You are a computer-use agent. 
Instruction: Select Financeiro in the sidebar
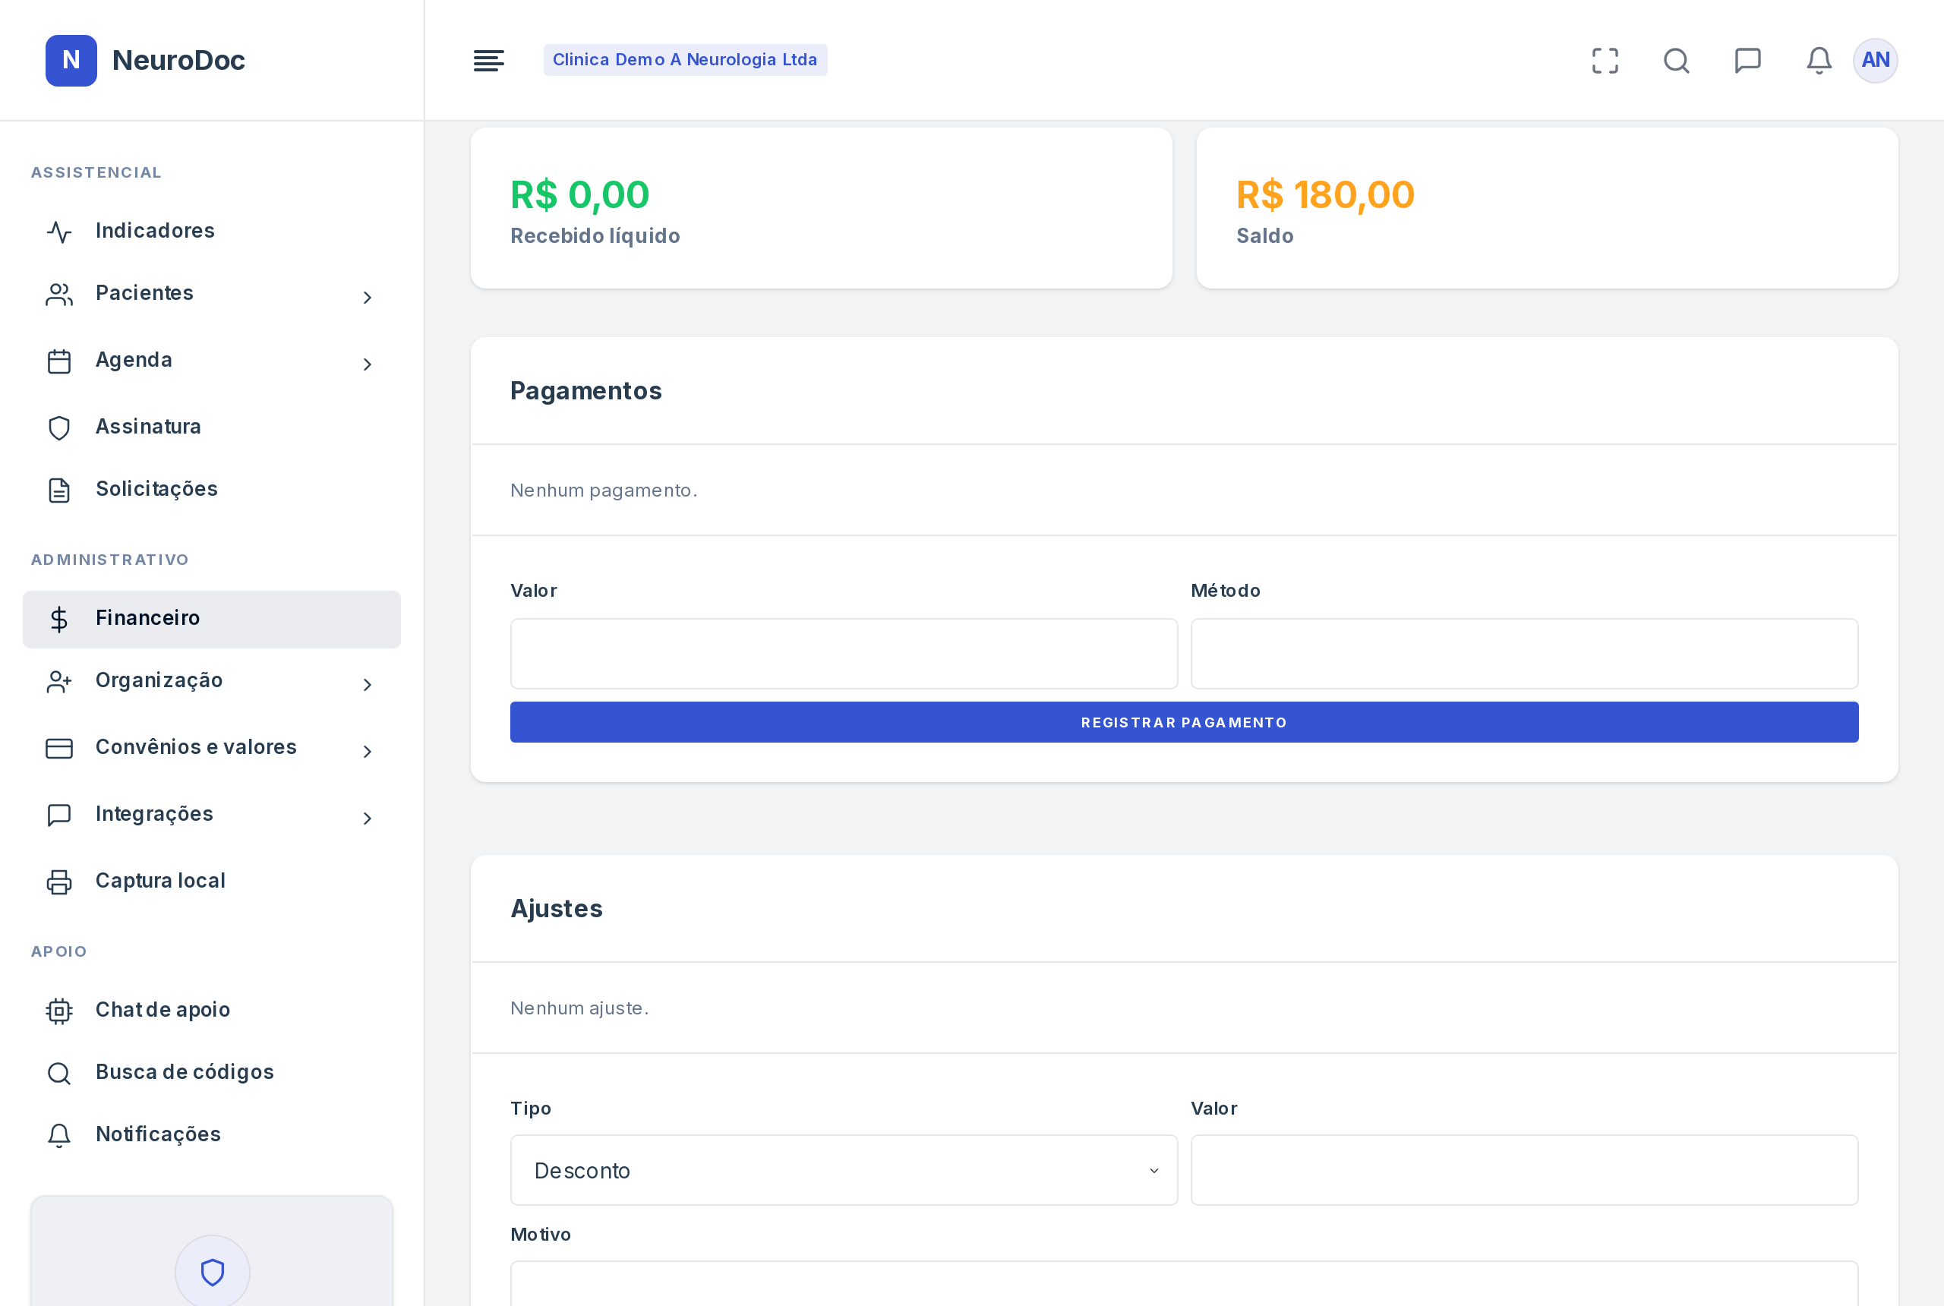[212, 619]
